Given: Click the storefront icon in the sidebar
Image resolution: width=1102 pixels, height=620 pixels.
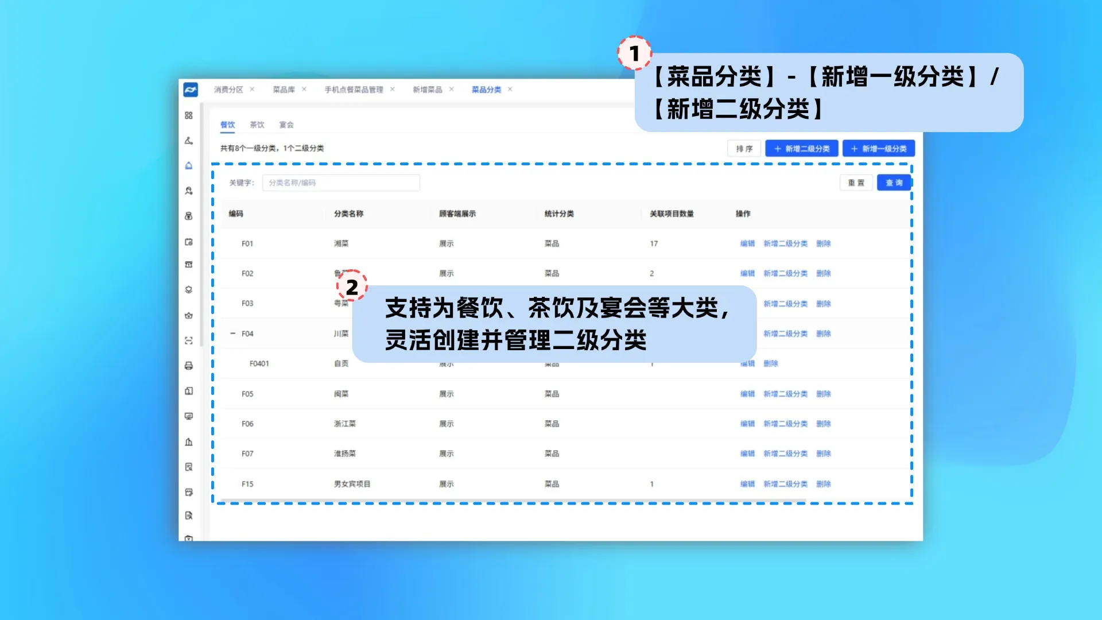Looking at the screenshot, I should click(189, 264).
